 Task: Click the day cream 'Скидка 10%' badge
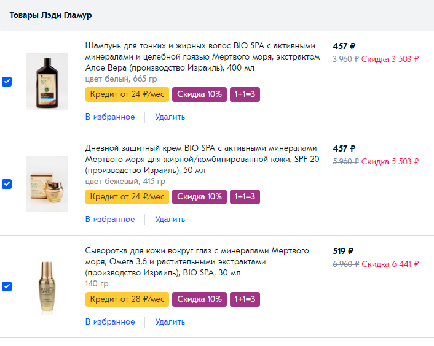pyautogui.click(x=199, y=197)
